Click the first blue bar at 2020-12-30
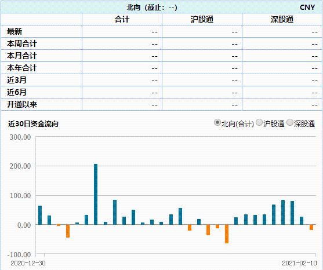This screenshot has width=323, height=270. click(x=40, y=216)
